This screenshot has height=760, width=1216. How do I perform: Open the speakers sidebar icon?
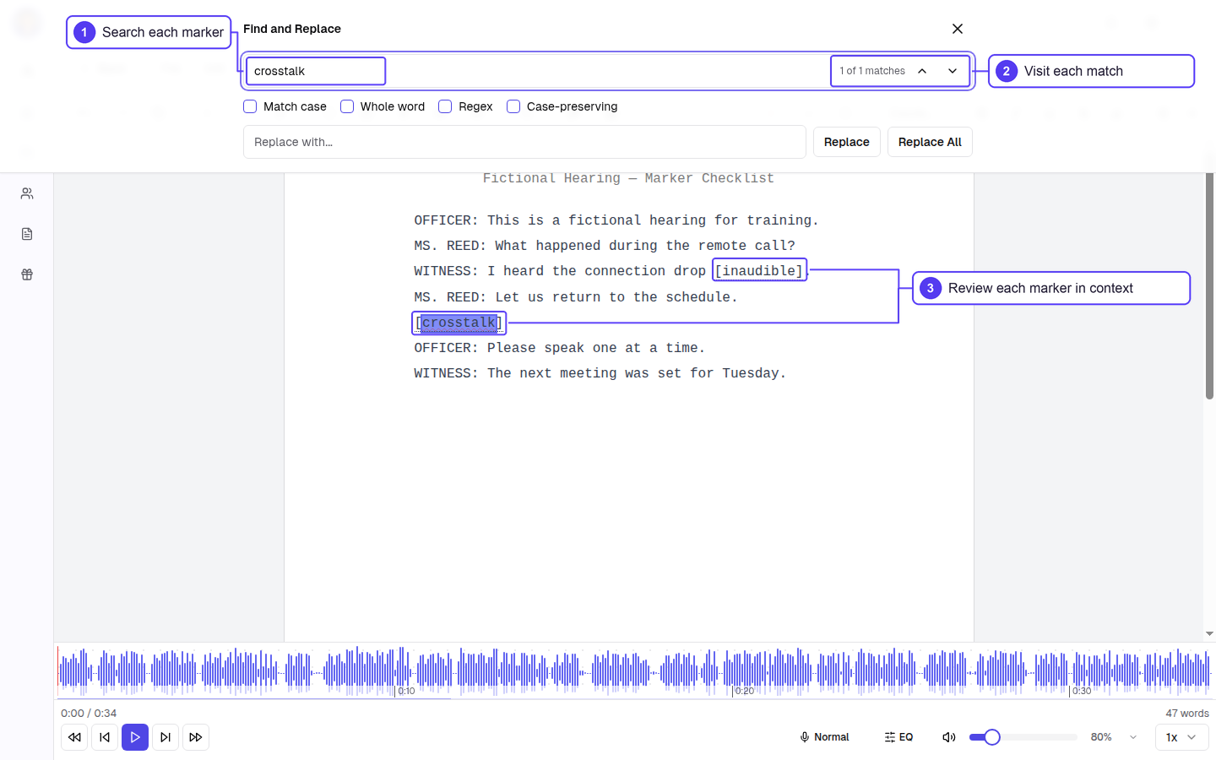(27, 193)
